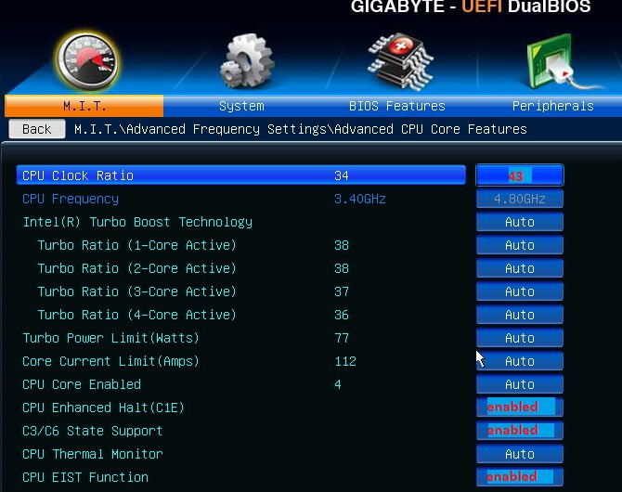This screenshot has width=622, height=492.
Task: Go back using the Back button
Action: point(37,129)
